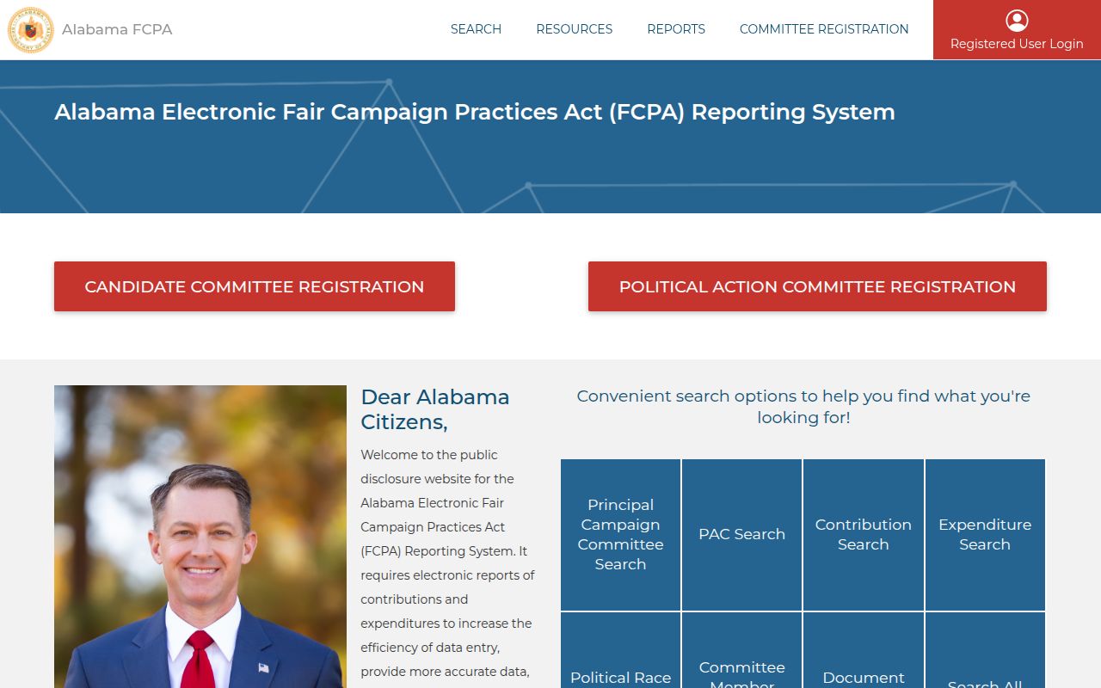Screen dimensions: 1101x688
Task: Click the Alabama state seal logo
Action: [30, 30]
